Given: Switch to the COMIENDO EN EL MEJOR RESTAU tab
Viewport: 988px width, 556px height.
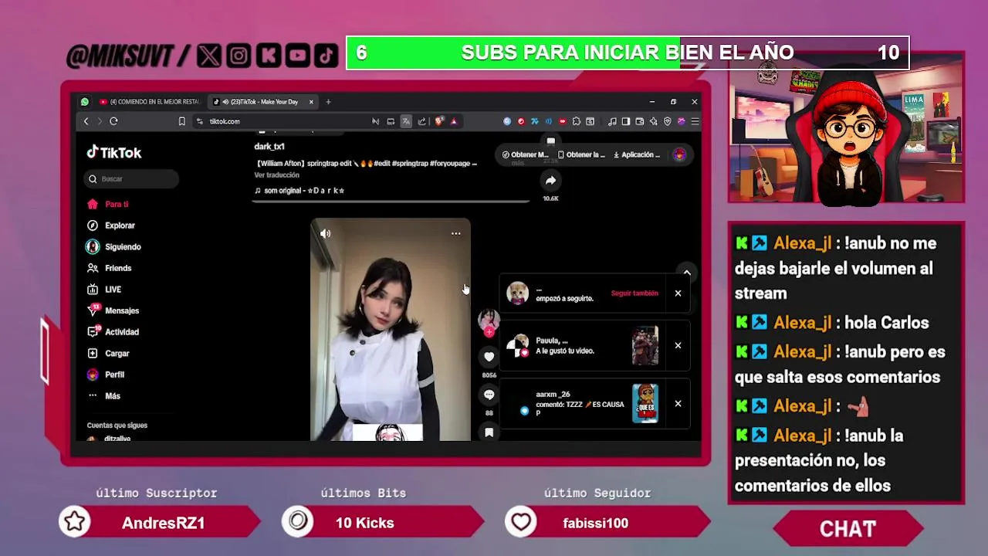Looking at the screenshot, I should click(x=150, y=102).
